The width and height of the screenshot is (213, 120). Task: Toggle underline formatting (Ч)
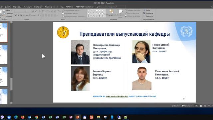[x=21, y=16]
